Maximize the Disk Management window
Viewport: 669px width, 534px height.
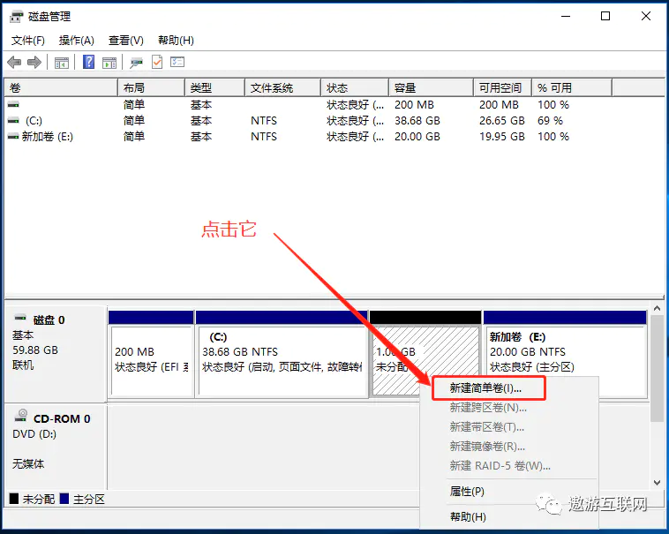(605, 16)
